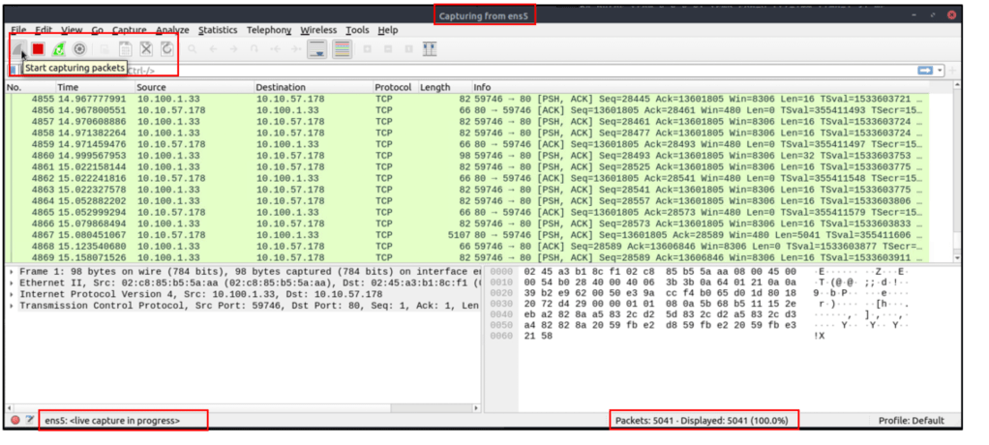
Task: Expand the Internet Protocol Version 4 node
Action: pyautogui.click(x=12, y=294)
